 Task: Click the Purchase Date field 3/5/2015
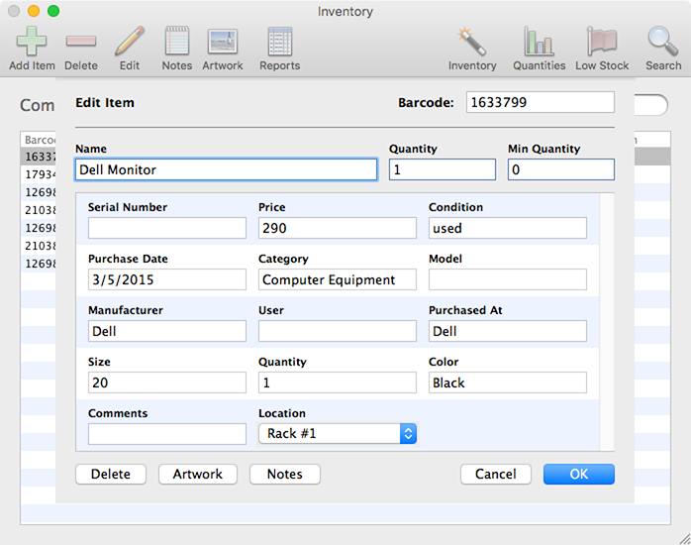pos(167,279)
